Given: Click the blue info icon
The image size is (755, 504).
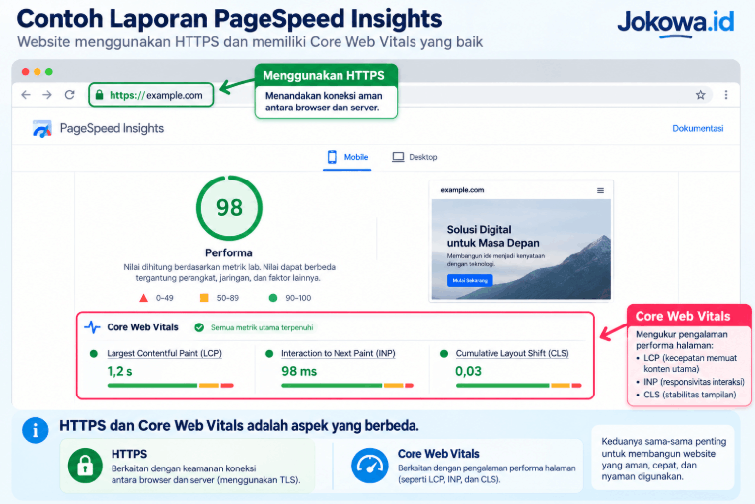Looking at the screenshot, I should point(36,430).
